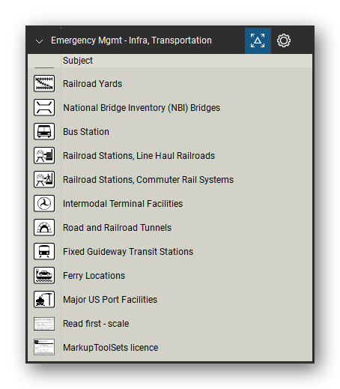
Task: Pick the Line Haul Railroads station icon
Action: pos(44,155)
